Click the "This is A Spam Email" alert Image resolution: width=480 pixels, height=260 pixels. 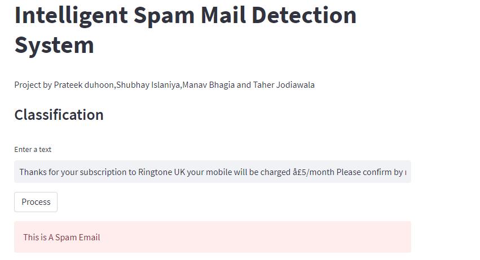(213, 237)
